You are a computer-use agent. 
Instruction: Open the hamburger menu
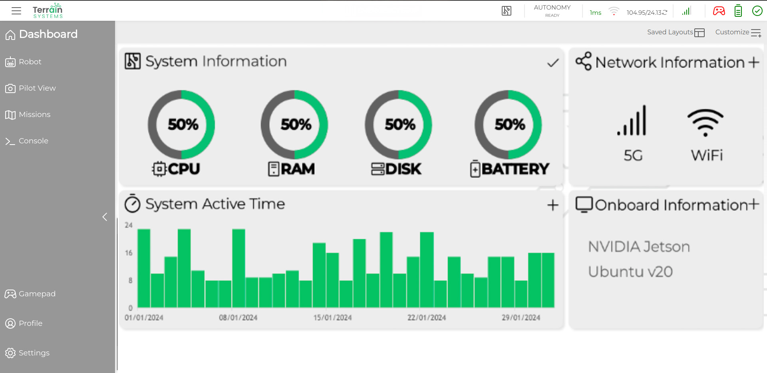(16, 11)
